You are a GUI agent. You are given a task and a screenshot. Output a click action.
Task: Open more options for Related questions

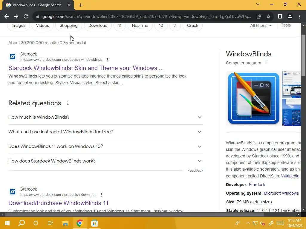[68, 103]
